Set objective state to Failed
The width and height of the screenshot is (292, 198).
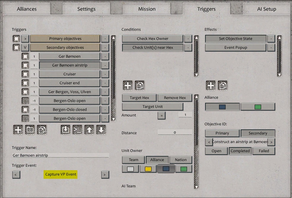pos(264,151)
